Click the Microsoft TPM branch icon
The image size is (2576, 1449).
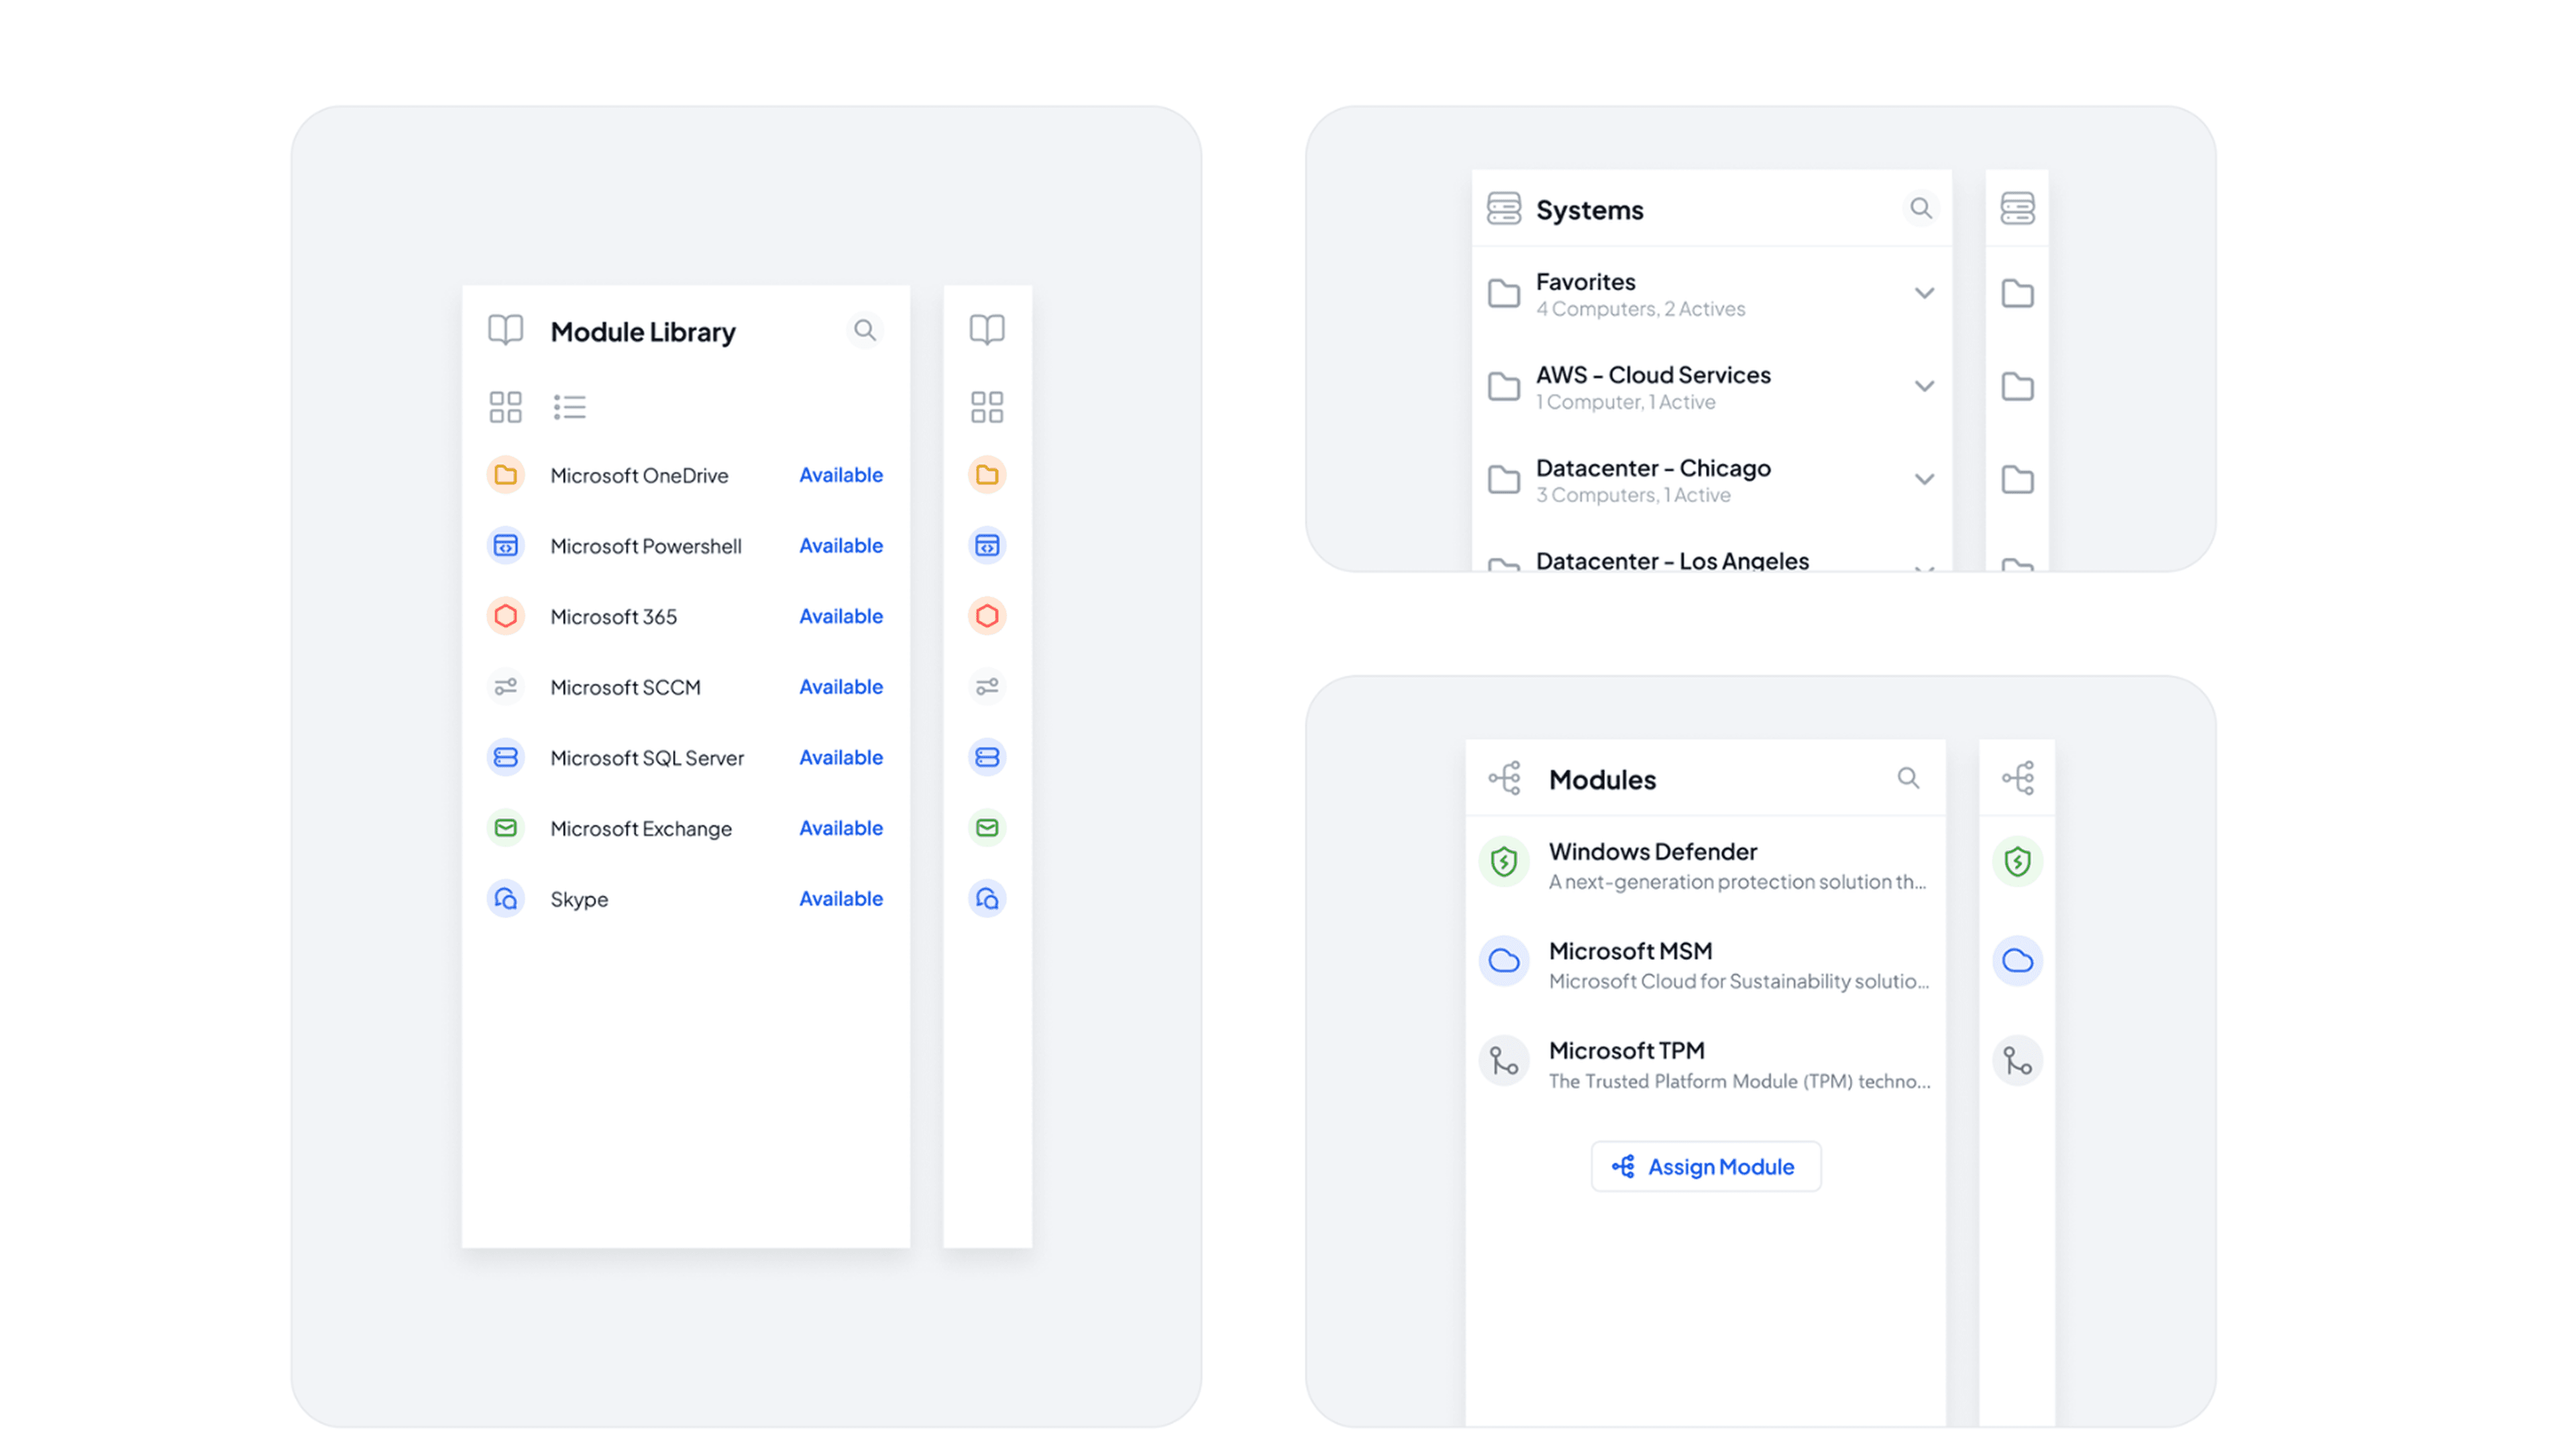[1504, 1061]
